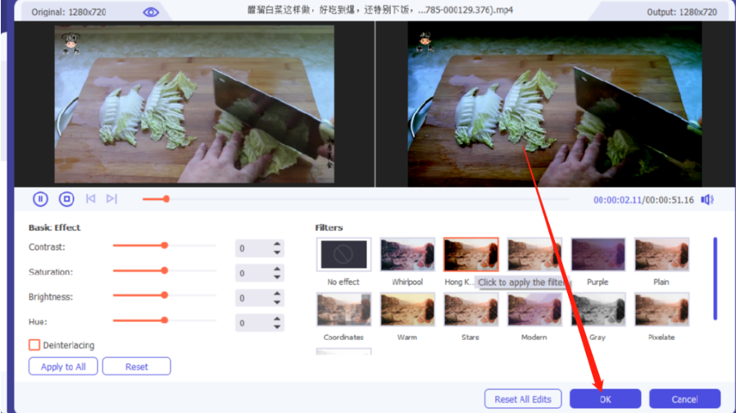Viewport: 736px width, 413px height.
Task: Apply the Gray filter
Action: coord(598,309)
